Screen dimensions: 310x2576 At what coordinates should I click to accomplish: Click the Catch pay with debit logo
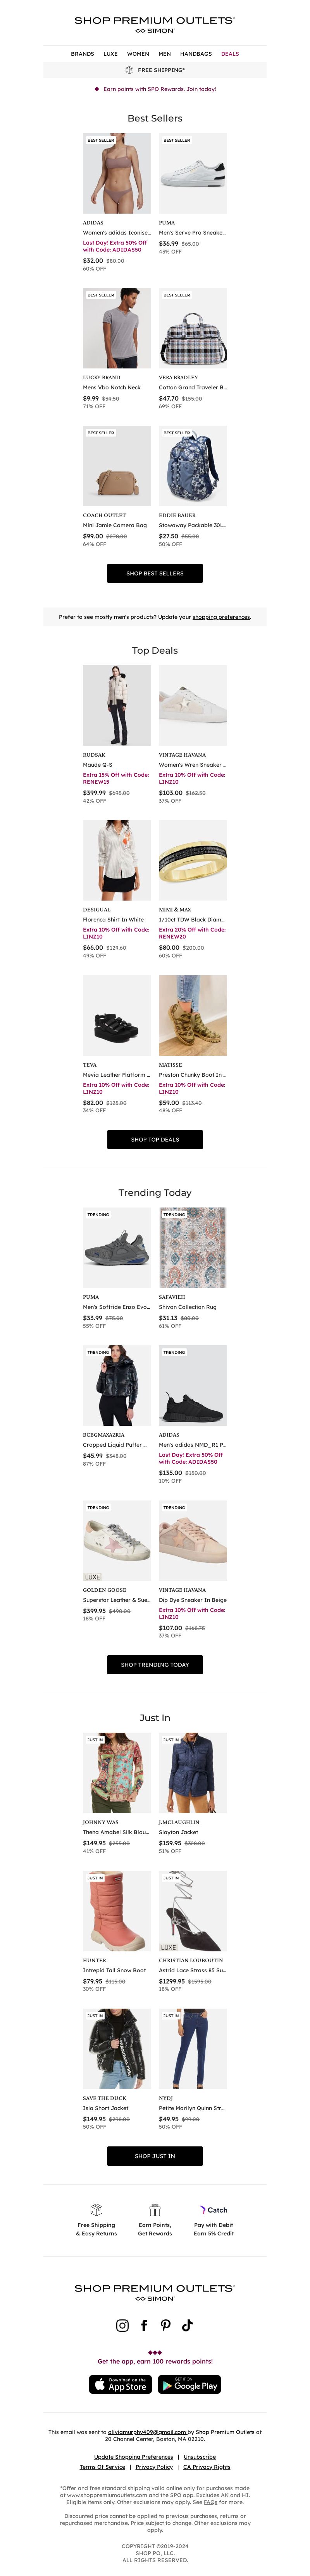[213, 2209]
